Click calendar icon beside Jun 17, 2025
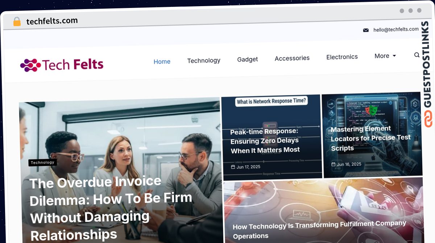Screen dimensions: 435x243 click(x=233, y=167)
